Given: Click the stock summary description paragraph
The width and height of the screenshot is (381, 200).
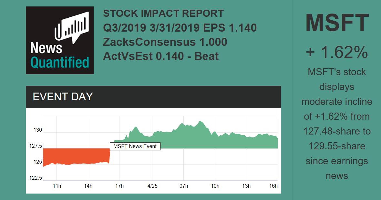Looking at the screenshot, I should coord(337,124).
